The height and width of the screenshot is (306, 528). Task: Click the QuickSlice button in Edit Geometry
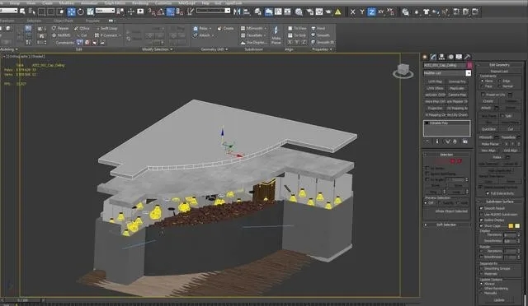click(x=489, y=129)
